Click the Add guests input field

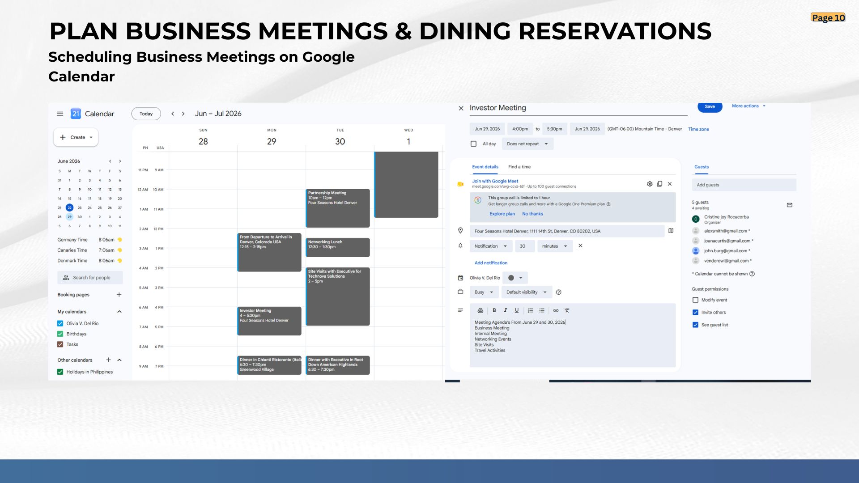tap(744, 185)
